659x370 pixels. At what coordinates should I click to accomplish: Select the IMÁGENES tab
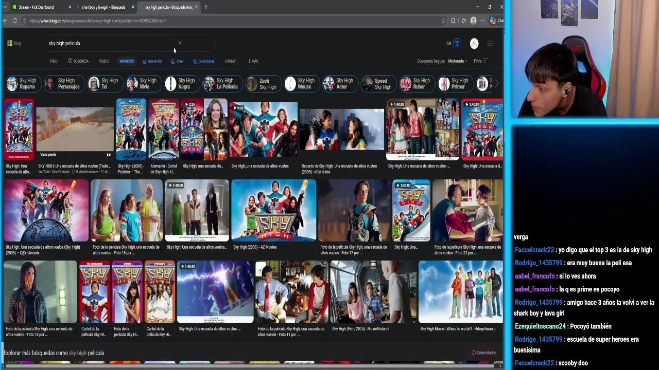[x=127, y=61]
